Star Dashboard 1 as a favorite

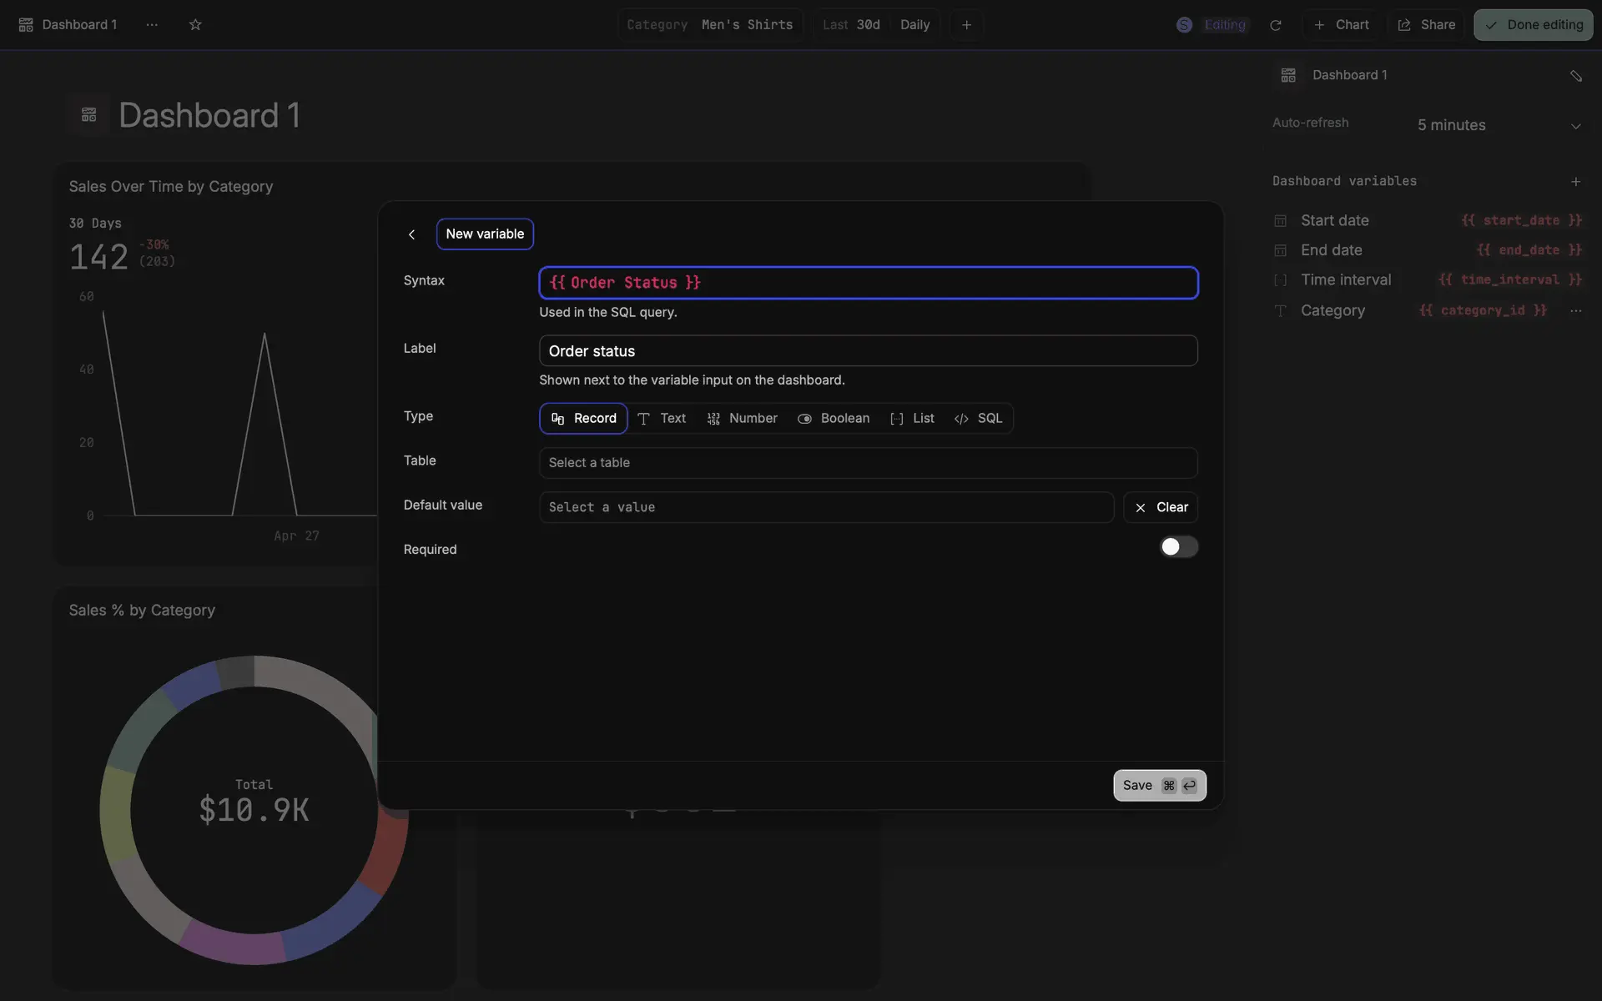[x=195, y=25]
